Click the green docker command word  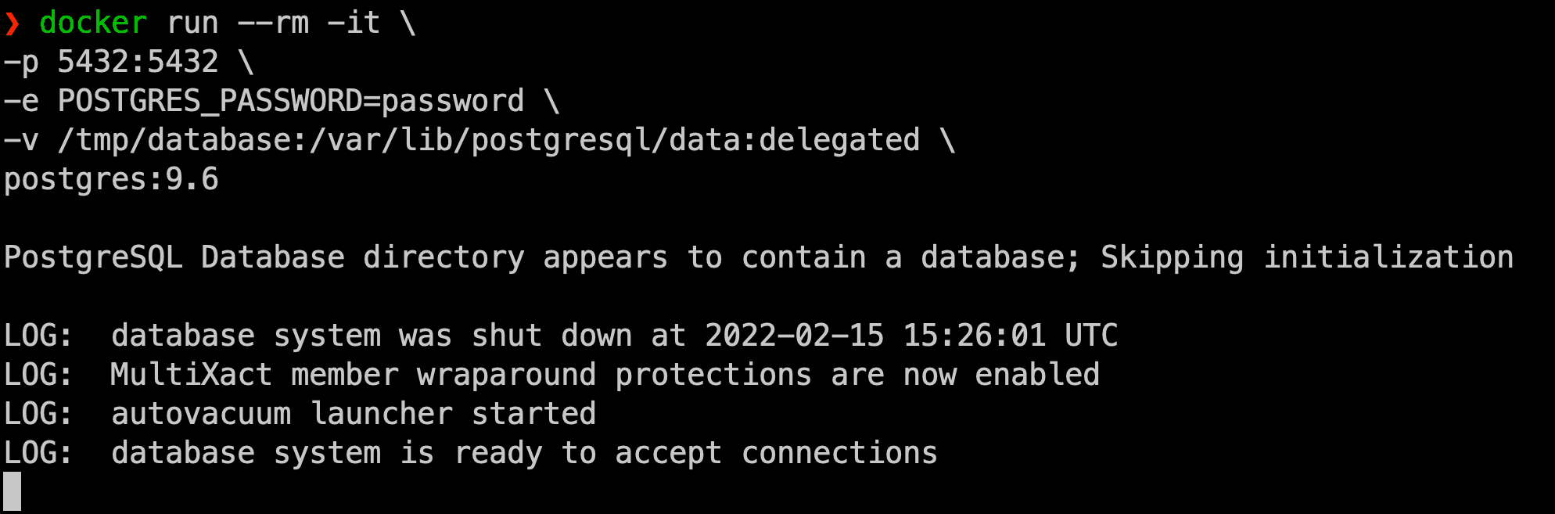[93, 23]
